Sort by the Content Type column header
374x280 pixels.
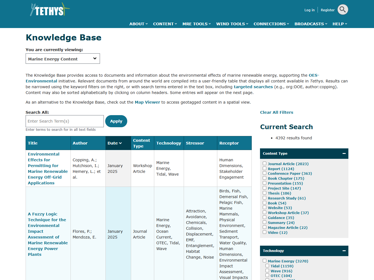click(x=142, y=143)
